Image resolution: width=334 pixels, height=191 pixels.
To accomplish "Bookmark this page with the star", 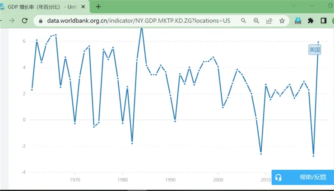I will click(282, 21).
